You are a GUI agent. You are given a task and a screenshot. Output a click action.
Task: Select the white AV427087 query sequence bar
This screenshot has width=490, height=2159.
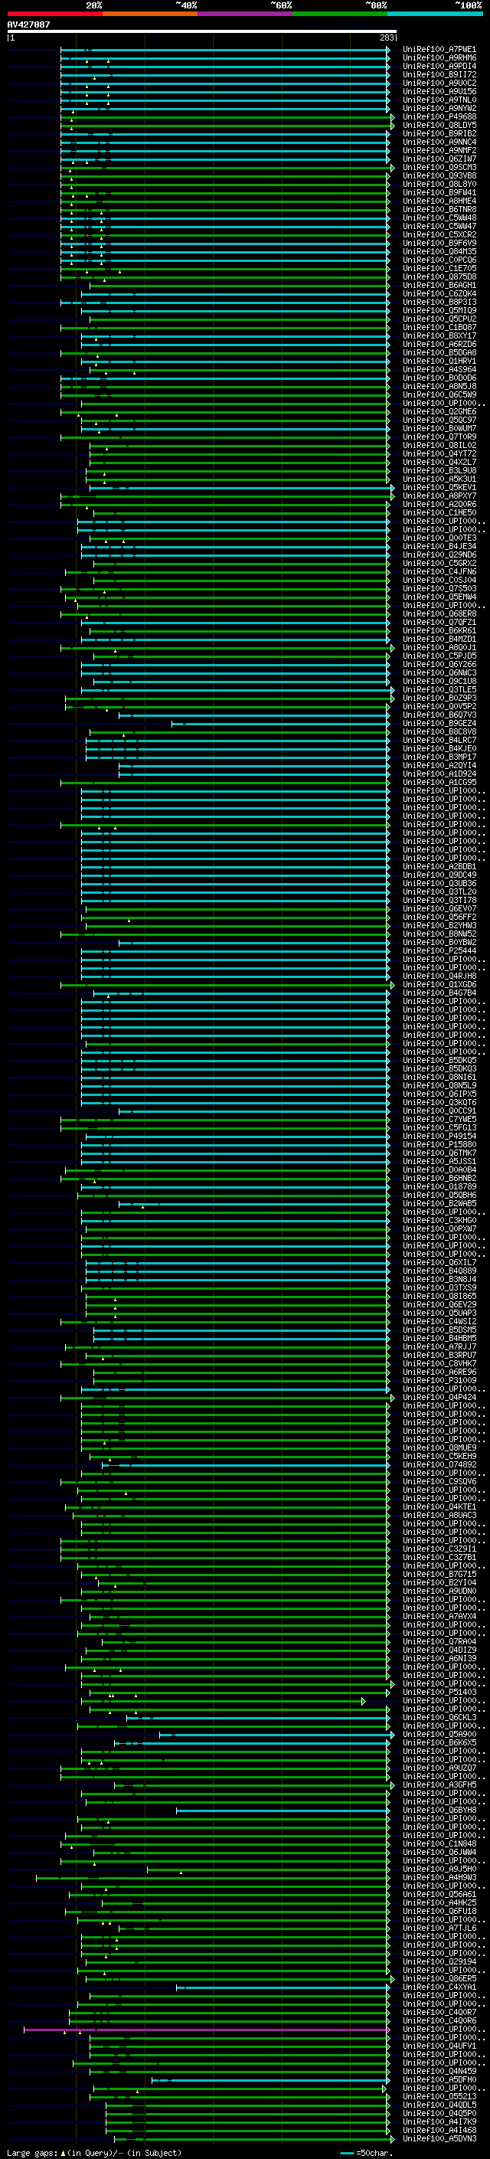(202, 31)
